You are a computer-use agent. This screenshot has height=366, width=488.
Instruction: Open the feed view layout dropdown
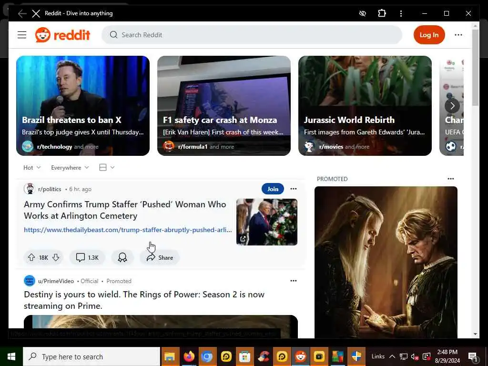click(x=107, y=167)
